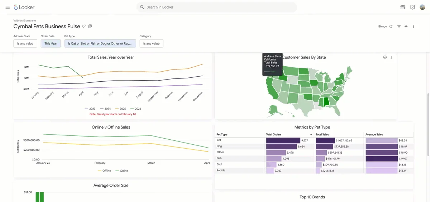The image size is (430, 202).
Task: Click the $1,037,163.65 total sales value
Action: pyautogui.click(x=344, y=141)
